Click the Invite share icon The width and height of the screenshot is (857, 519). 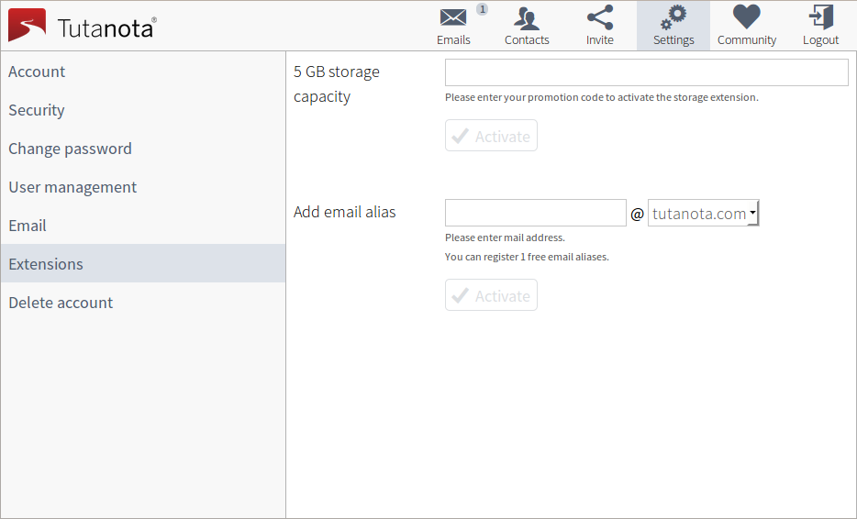click(x=599, y=17)
